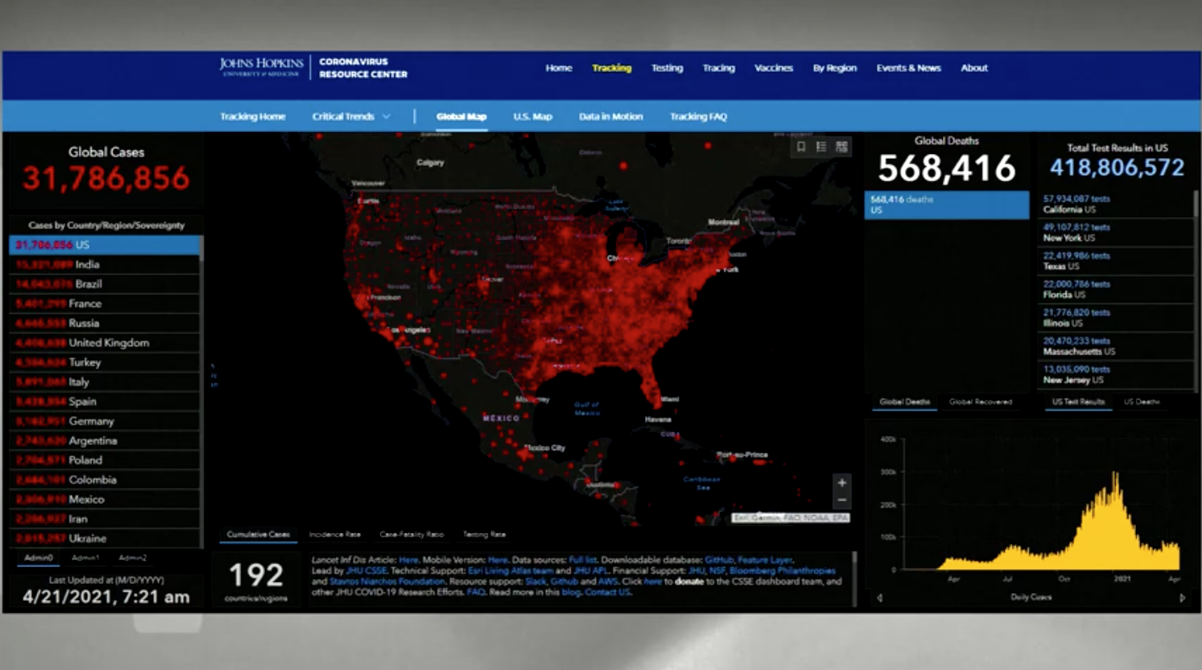Select US in the country list
The height and width of the screenshot is (670, 1202).
pyautogui.click(x=105, y=244)
